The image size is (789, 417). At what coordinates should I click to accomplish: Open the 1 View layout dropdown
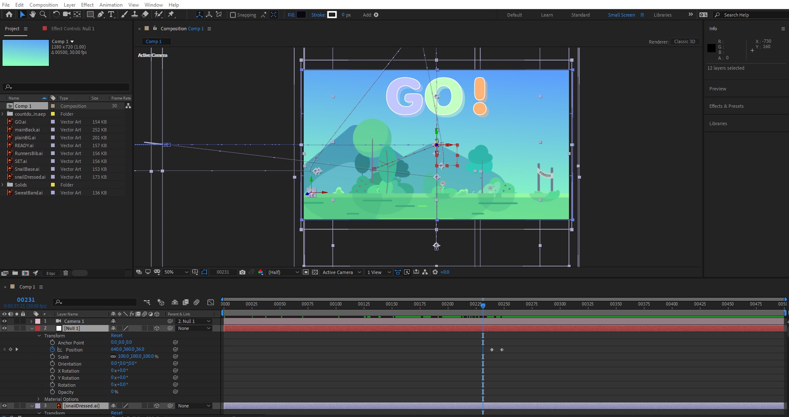tap(378, 272)
